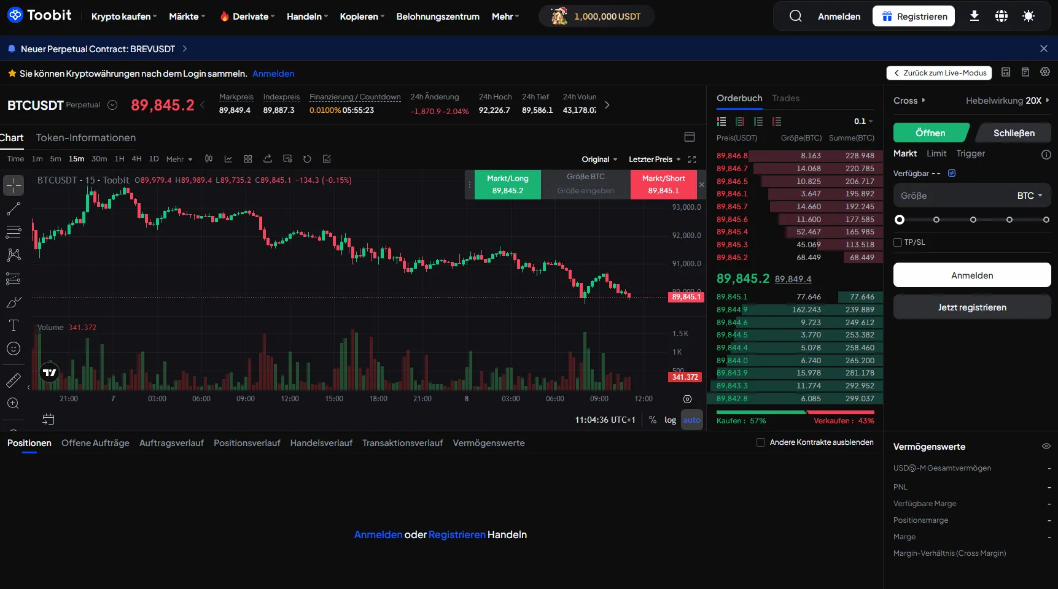Show asks-only orderbook view
The height and width of the screenshot is (589, 1058).
click(x=777, y=121)
